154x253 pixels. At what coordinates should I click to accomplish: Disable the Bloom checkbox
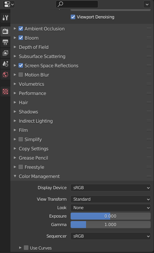(21, 38)
